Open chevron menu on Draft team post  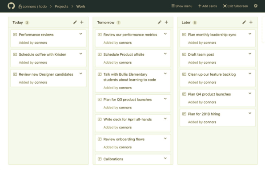tap(250, 54)
